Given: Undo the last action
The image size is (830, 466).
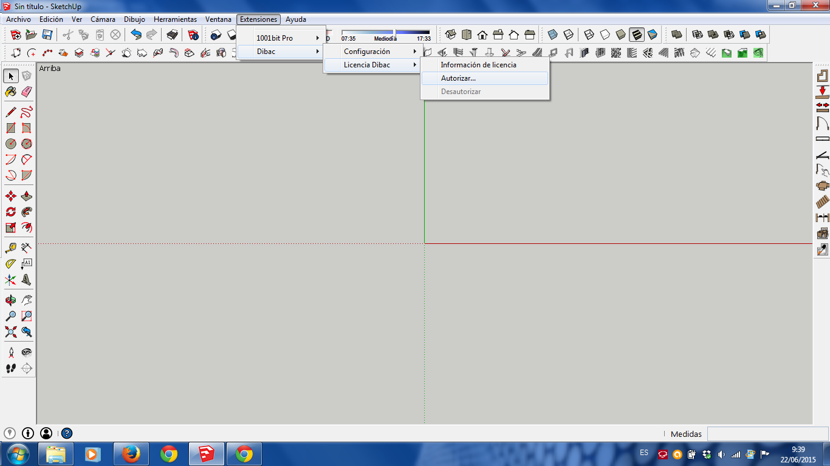Looking at the screenshot, I should [x=136, y=35].
